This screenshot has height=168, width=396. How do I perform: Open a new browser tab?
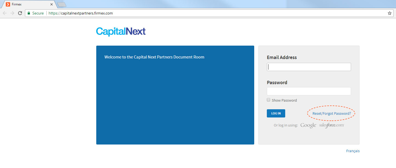pos(61,4)
